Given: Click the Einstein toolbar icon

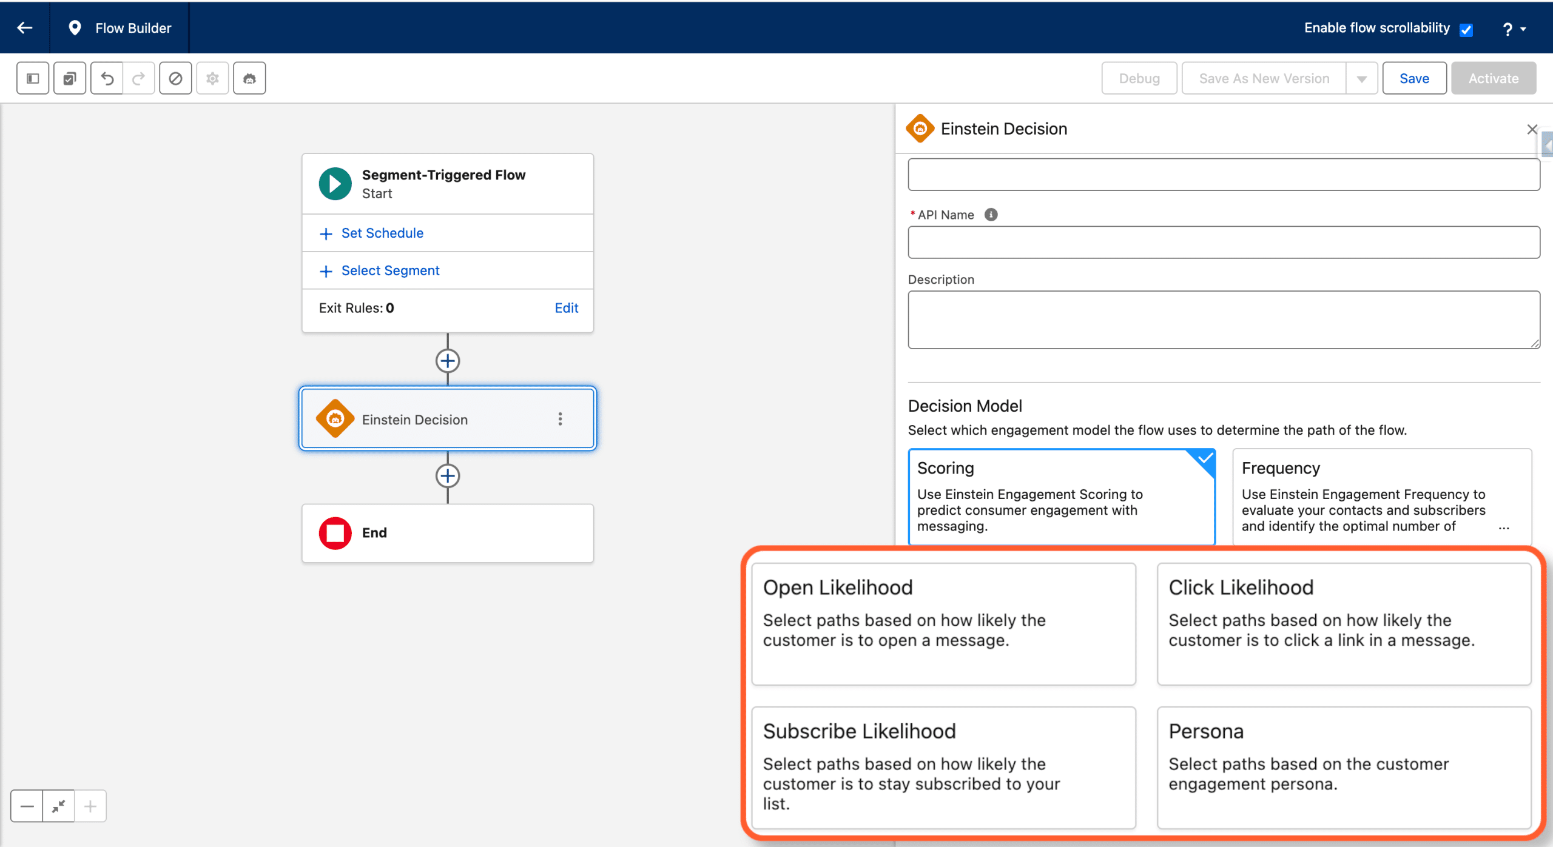Looking at the screenshot, I should point(249,78).
